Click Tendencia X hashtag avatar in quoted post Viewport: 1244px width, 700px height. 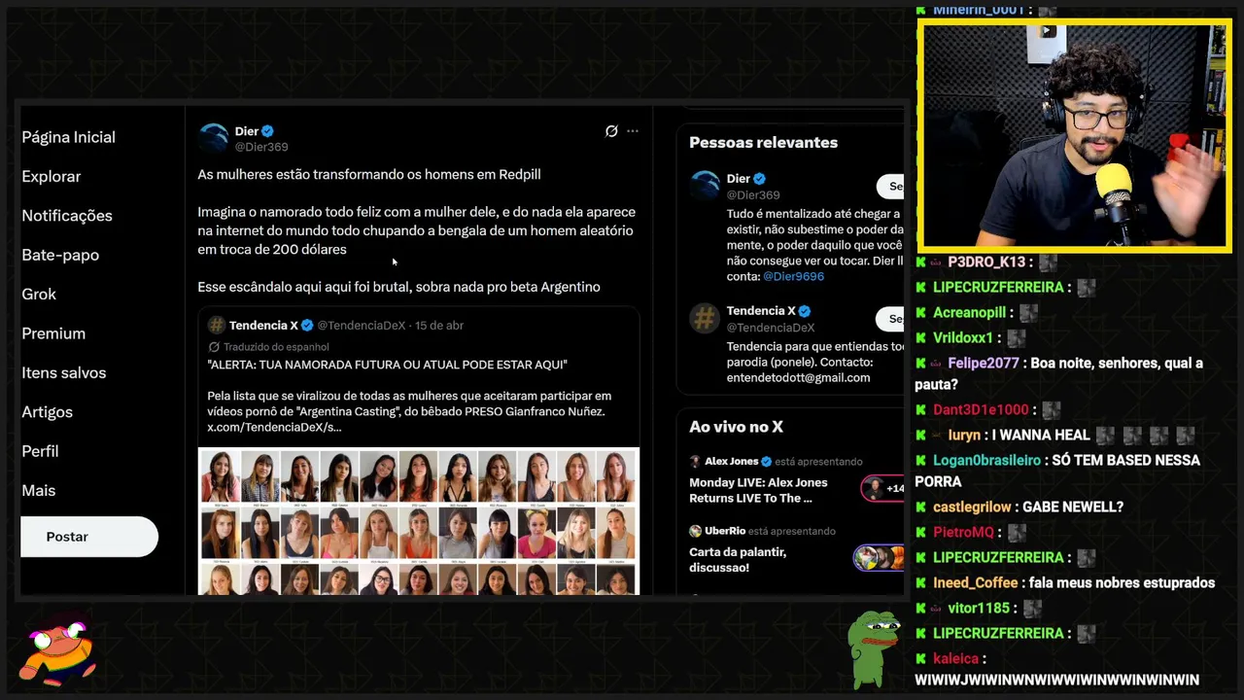pyautogui.click(x=217, y=325)
